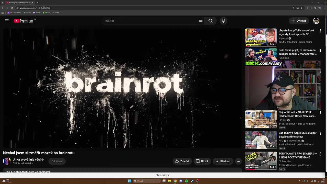Open File Explorer from taskbar
Viewport: 327px width, 184px height.
pyautogui.click(x=169, y=181)
